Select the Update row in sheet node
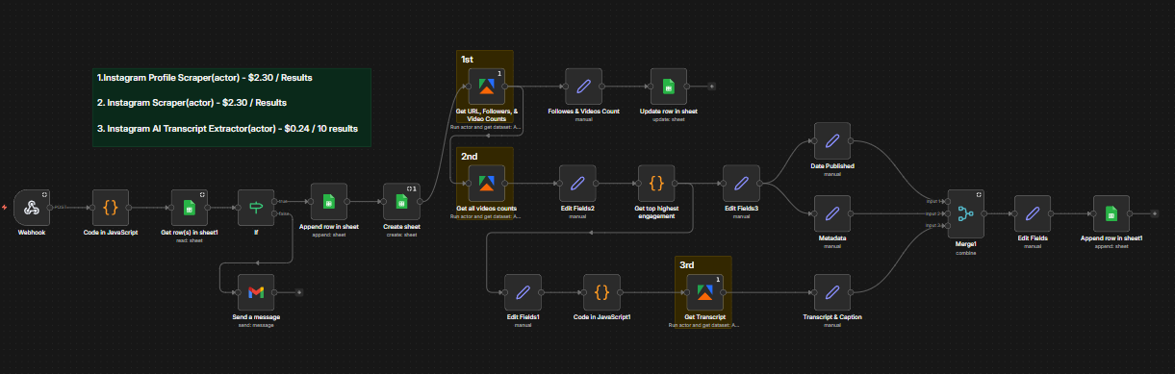This screenshot has width=1175, height=374. point(668,86)
